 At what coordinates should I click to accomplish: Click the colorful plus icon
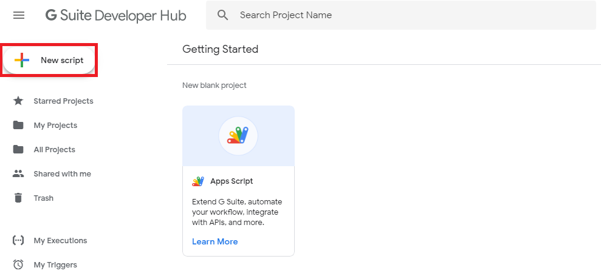coord(22,60)
